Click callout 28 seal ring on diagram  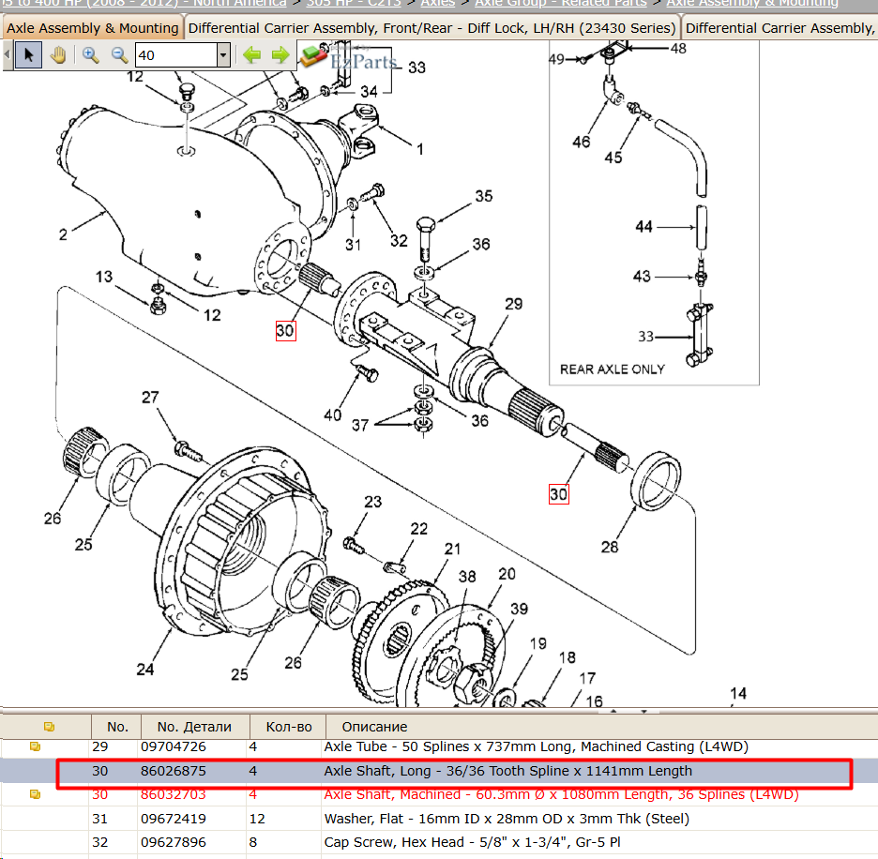pos(609,547)
